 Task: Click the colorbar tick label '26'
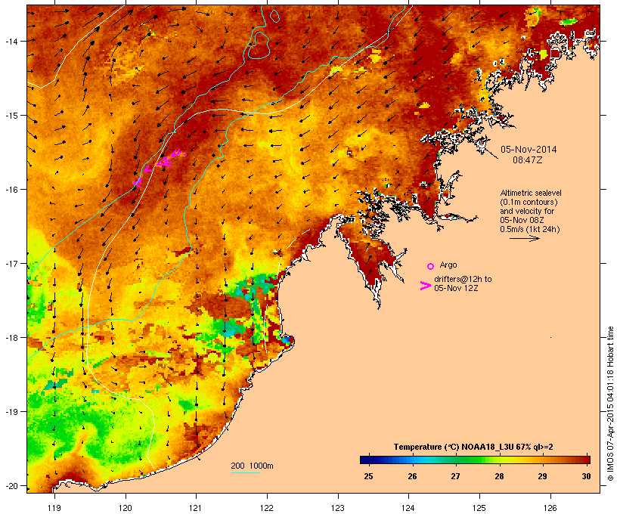(412, 476)
